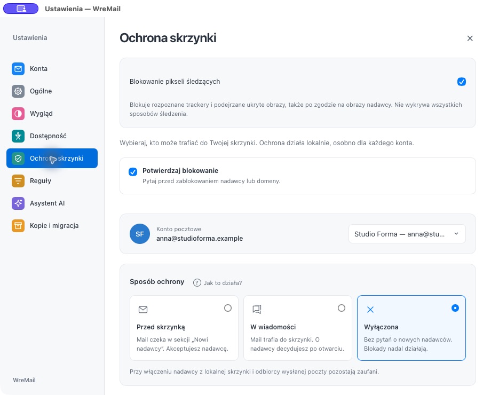Click the Potwierdzaj blokowanie label
The image size is (491, 395).
point(180,171)
